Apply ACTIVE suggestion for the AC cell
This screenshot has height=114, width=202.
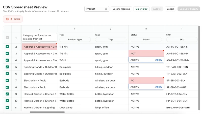(159, 87)
